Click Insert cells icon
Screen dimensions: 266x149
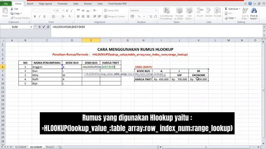pos(200,10)
